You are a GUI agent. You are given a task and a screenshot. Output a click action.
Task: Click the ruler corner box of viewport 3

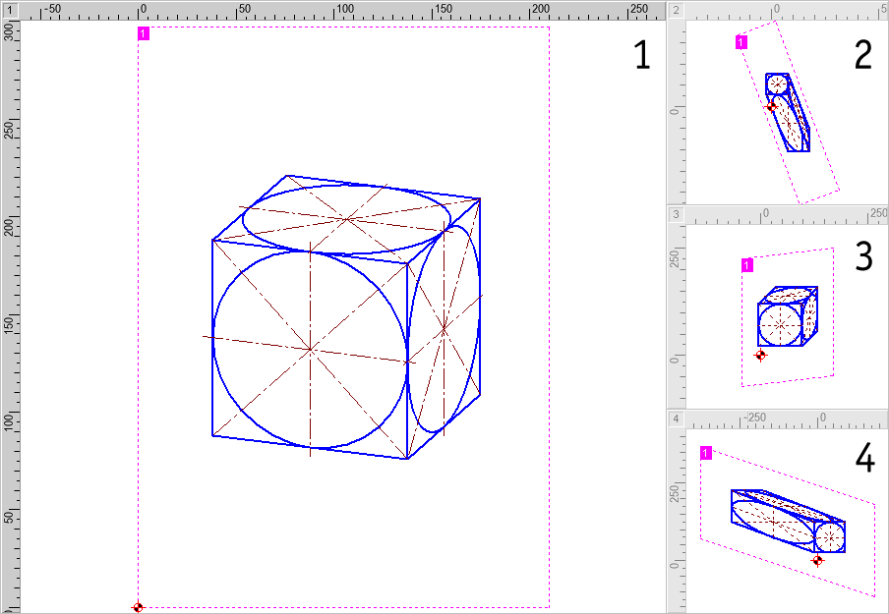(677, 214)
